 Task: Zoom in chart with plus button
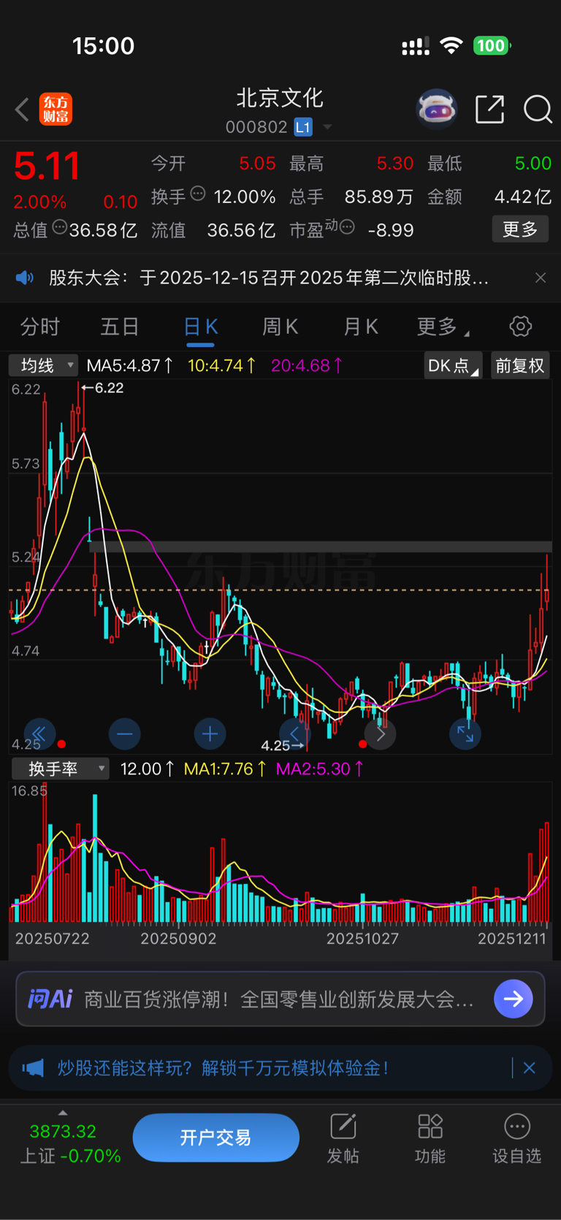pyautogui.click(x=210, y=734)
